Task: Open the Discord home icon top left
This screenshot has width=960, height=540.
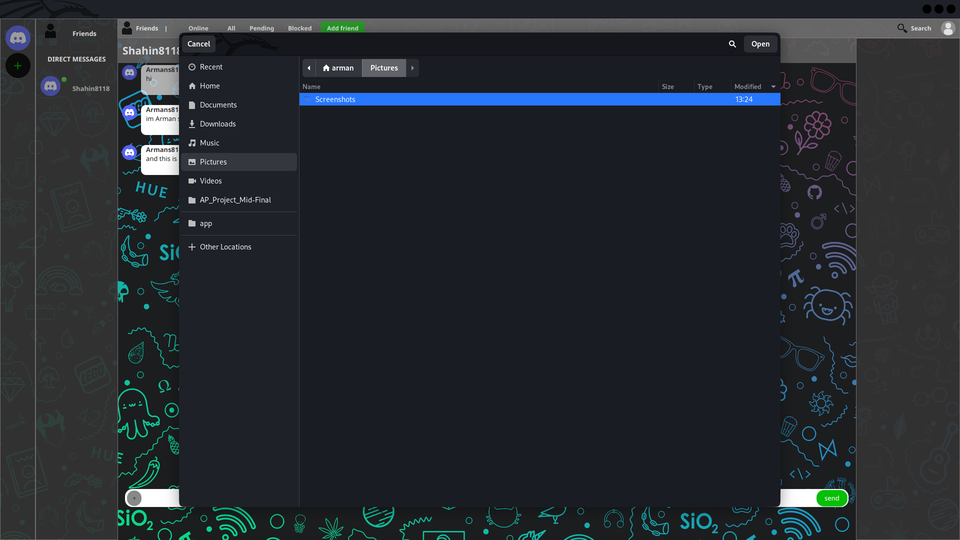Action: 18,37
